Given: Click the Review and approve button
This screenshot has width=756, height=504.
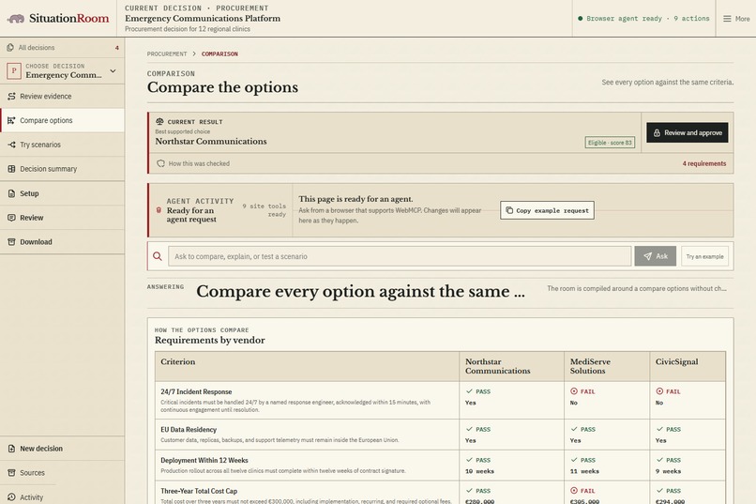Looking at the screenshot, I should (x=687, y=132).
